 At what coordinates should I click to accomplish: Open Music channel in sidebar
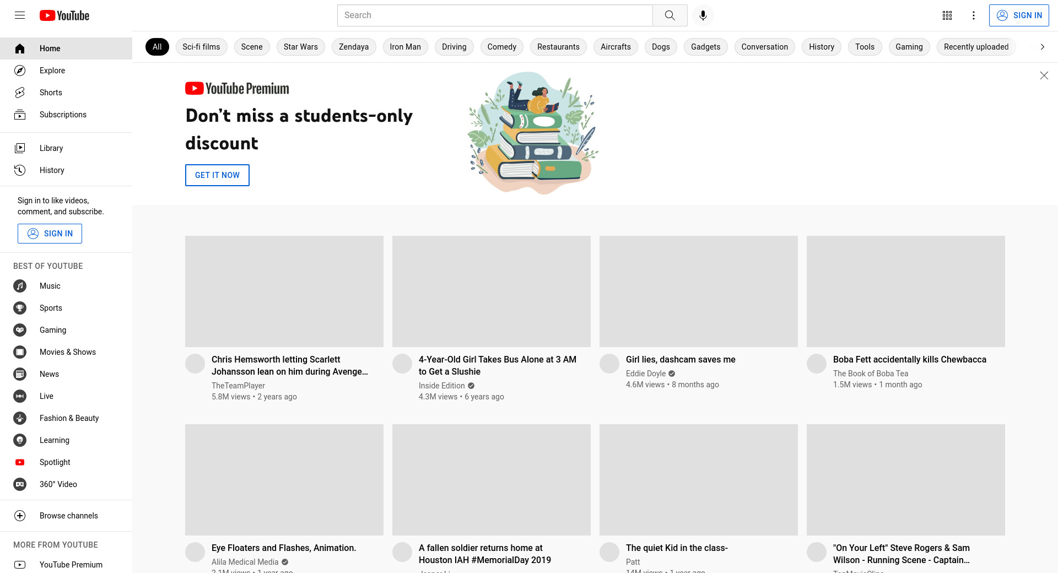pyautogui.click(x=66, y=286)
